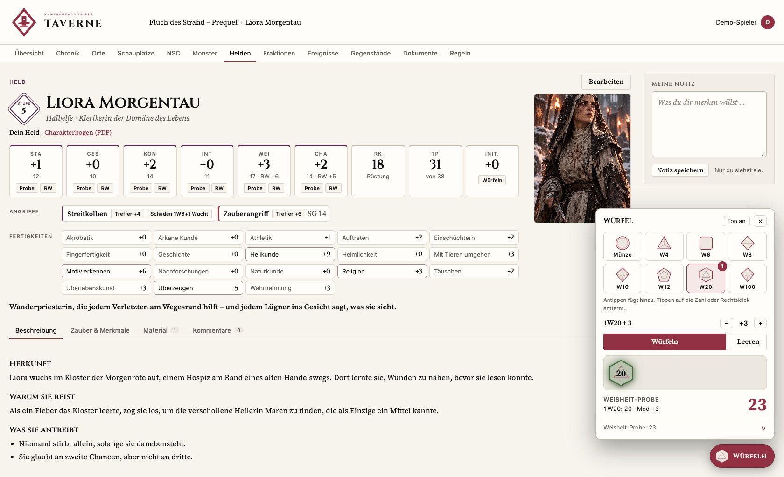Roll Zauberangriff Treffer +6
This screenshot has height=477, width=784.
(x=288, y=214)
